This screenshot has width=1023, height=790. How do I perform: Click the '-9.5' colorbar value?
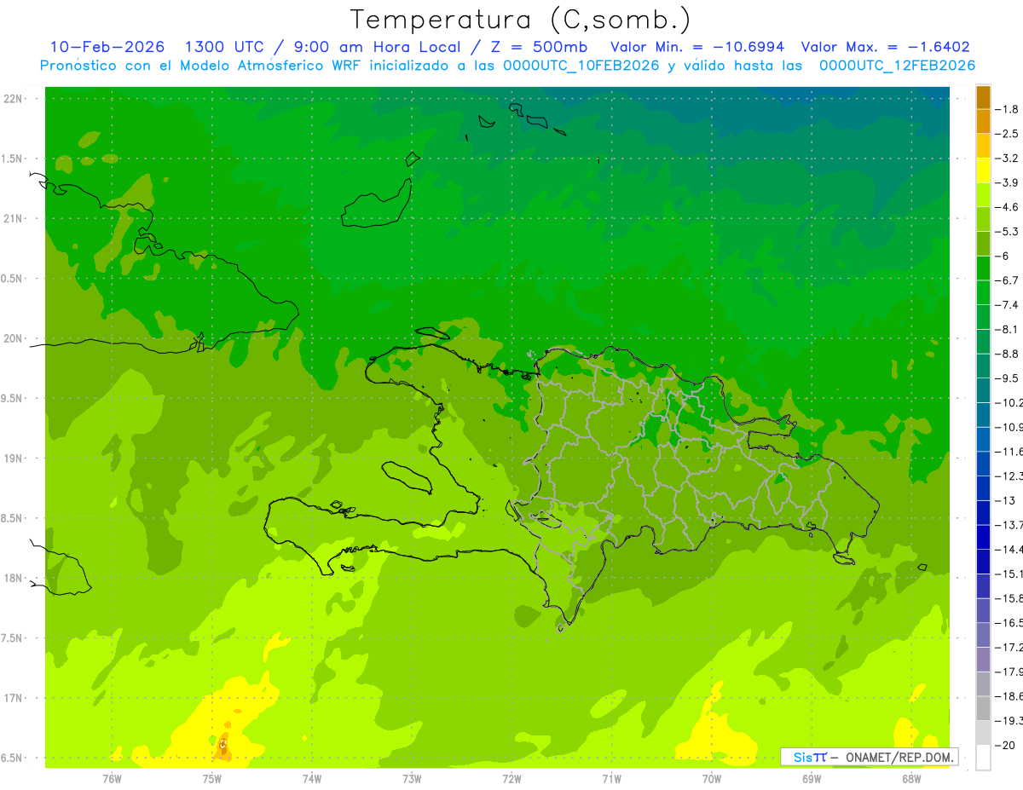1008,378
